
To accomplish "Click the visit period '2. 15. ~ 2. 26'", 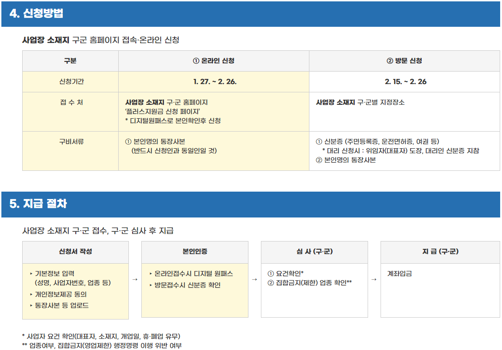I will point(405,82).
